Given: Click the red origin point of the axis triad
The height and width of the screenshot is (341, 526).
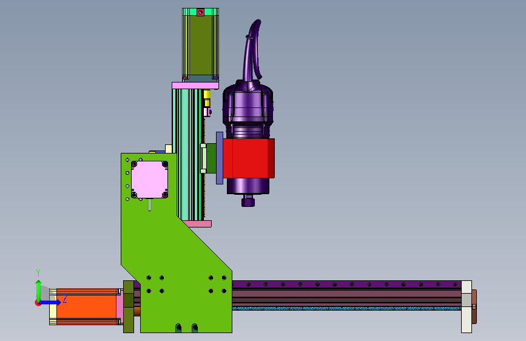Looking at the screenshot, I should [38, 303].
